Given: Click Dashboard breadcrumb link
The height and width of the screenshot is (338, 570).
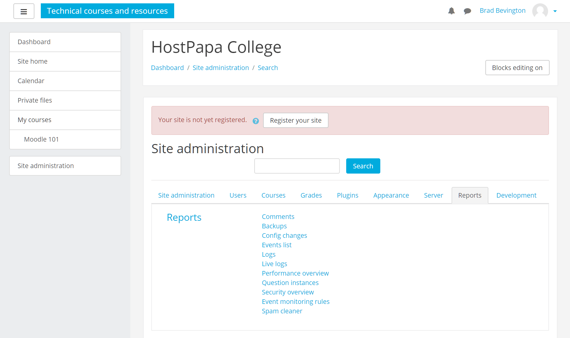Looking at the screenshot, I should [167, 68].
